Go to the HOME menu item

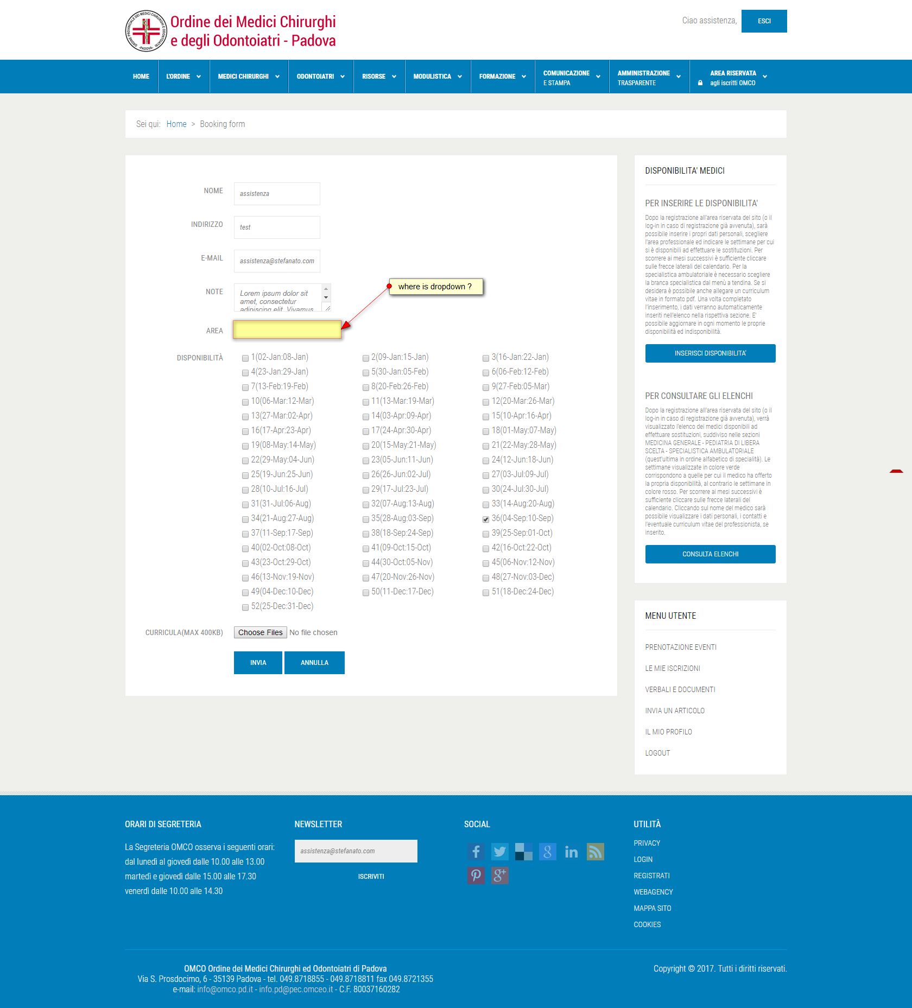(141, 77)
